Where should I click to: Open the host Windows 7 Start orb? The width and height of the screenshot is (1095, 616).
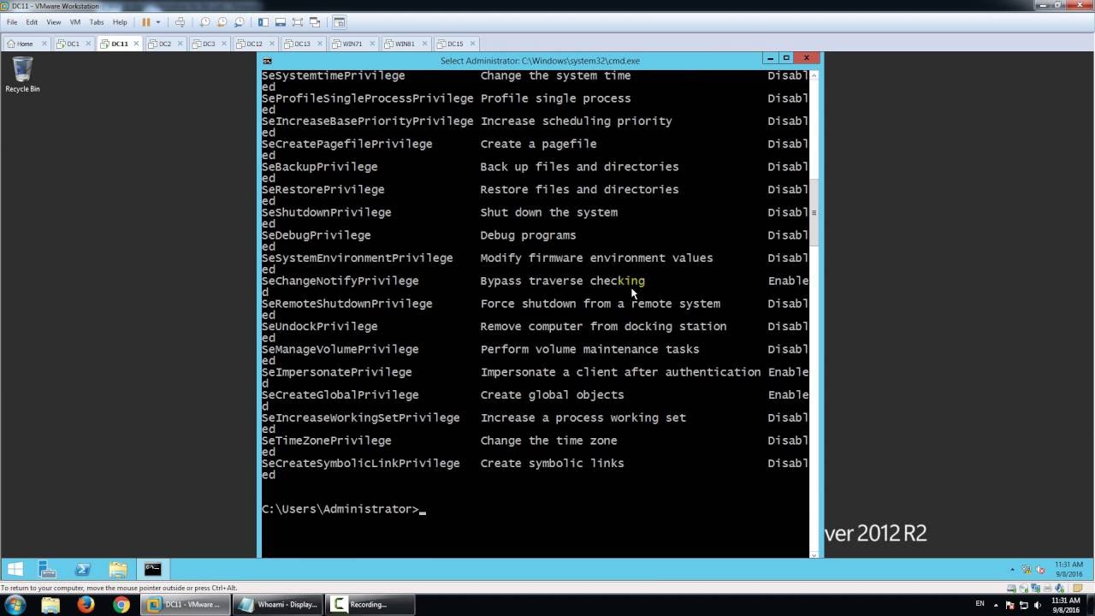click(17, 605)
